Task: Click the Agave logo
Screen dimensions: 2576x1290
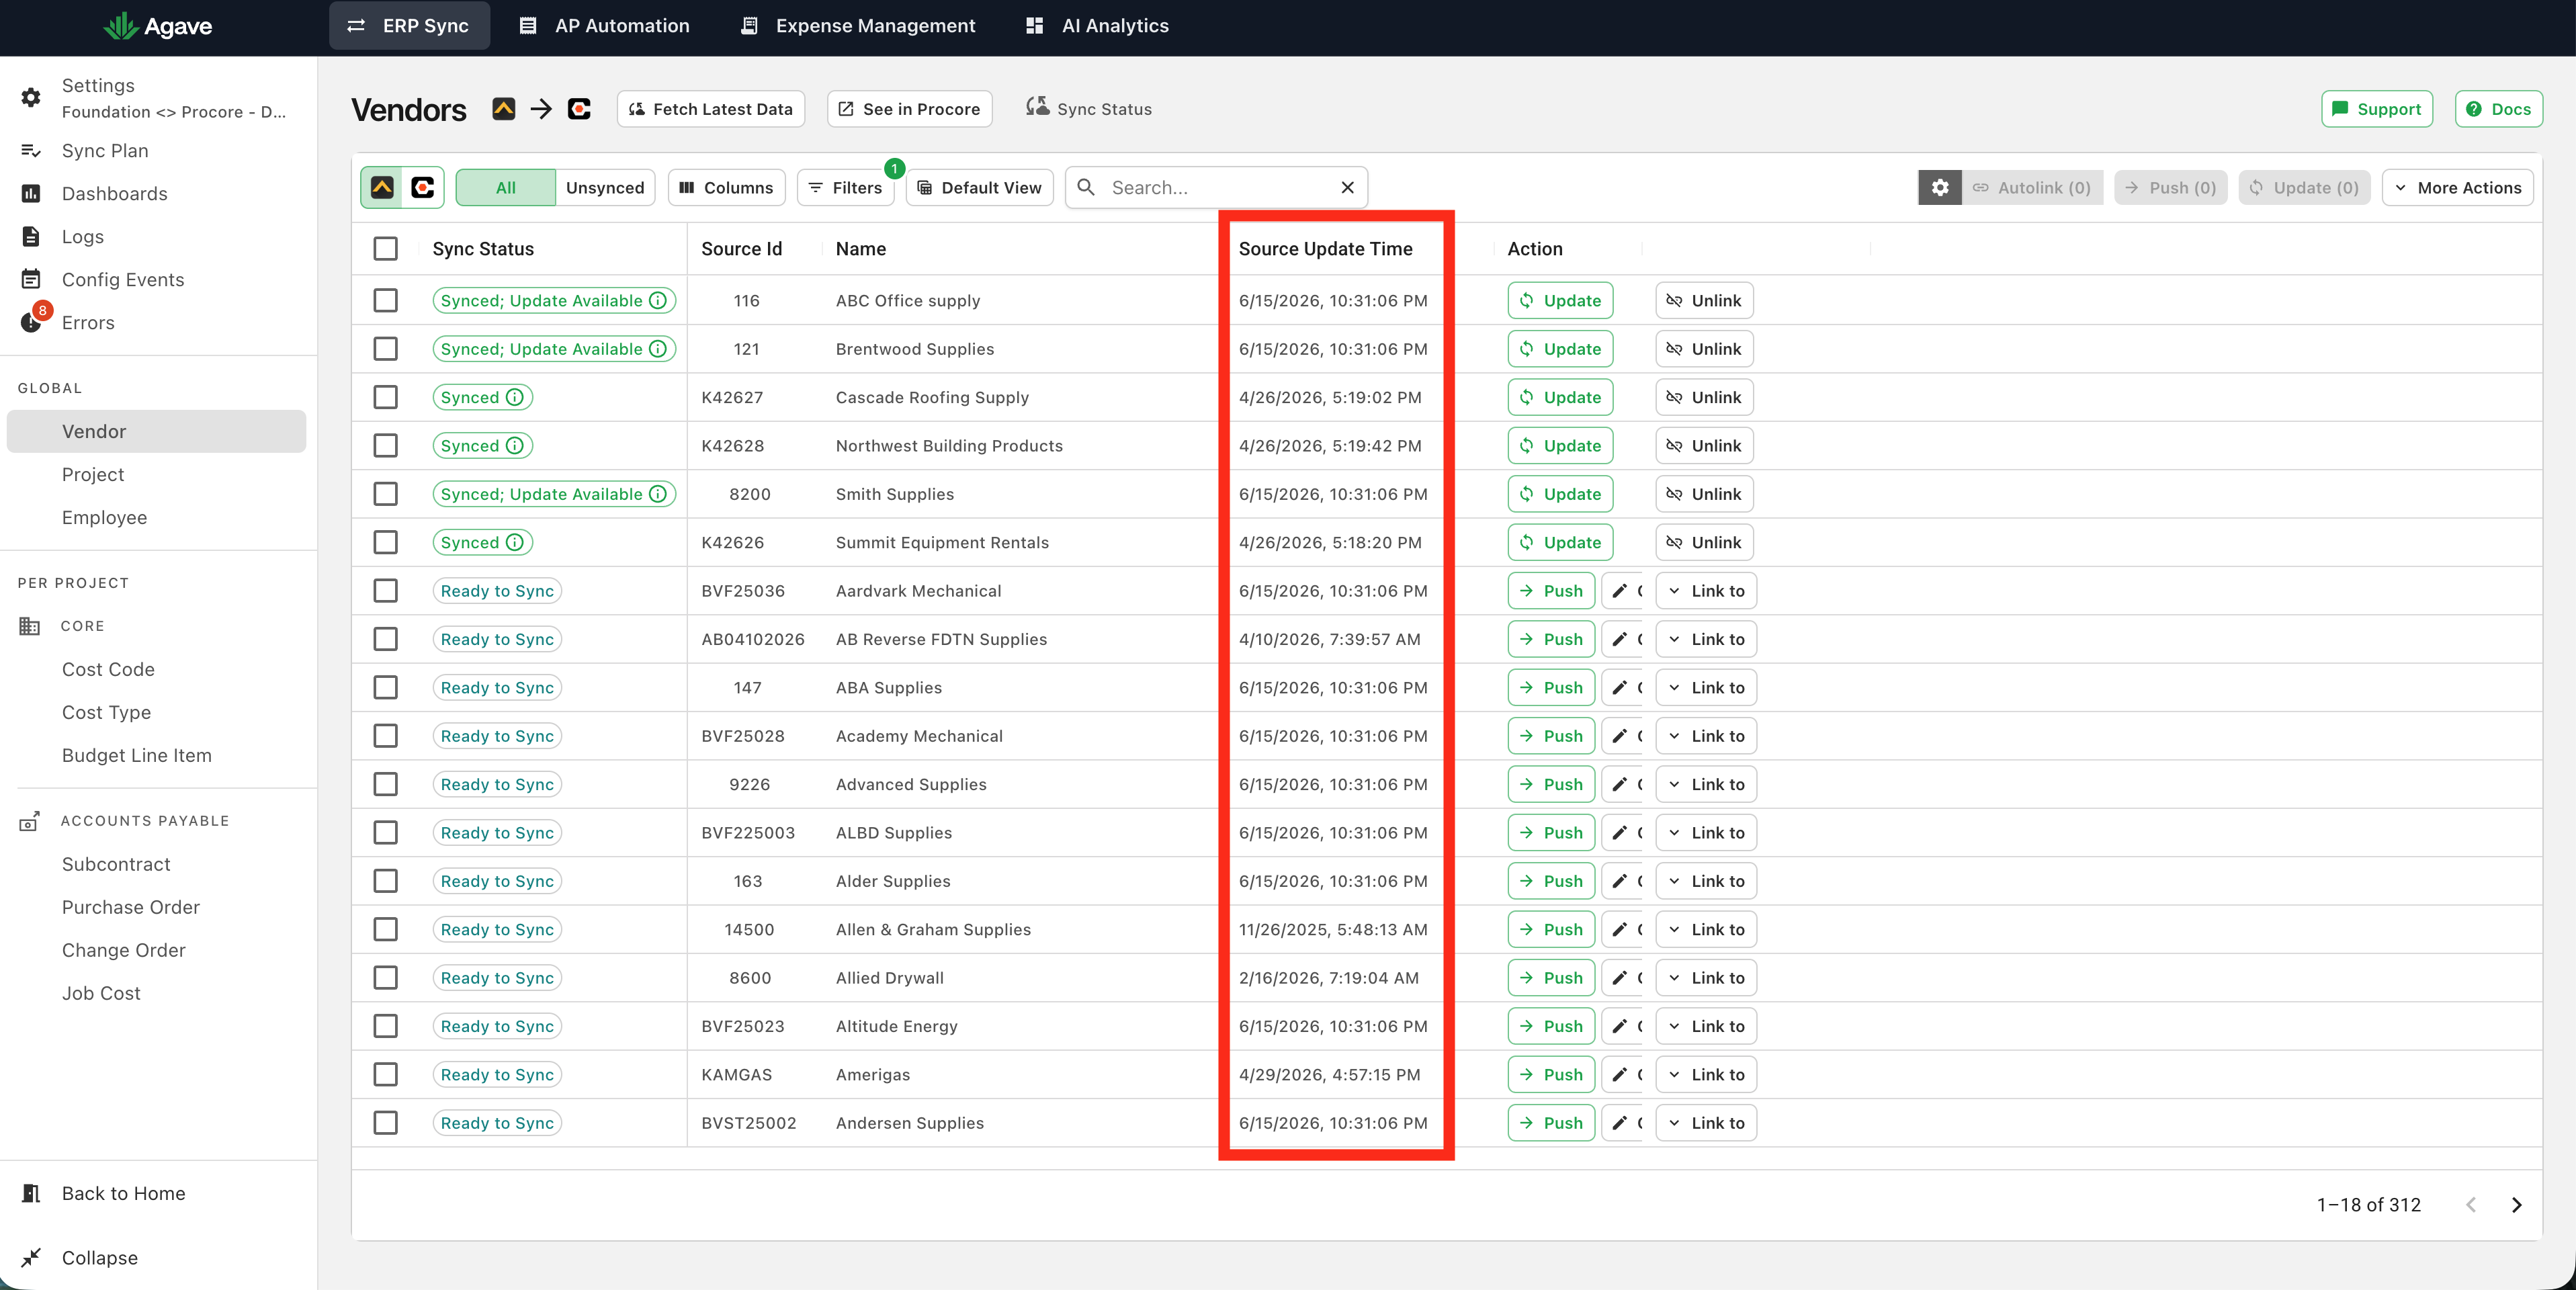Action: 158,26
